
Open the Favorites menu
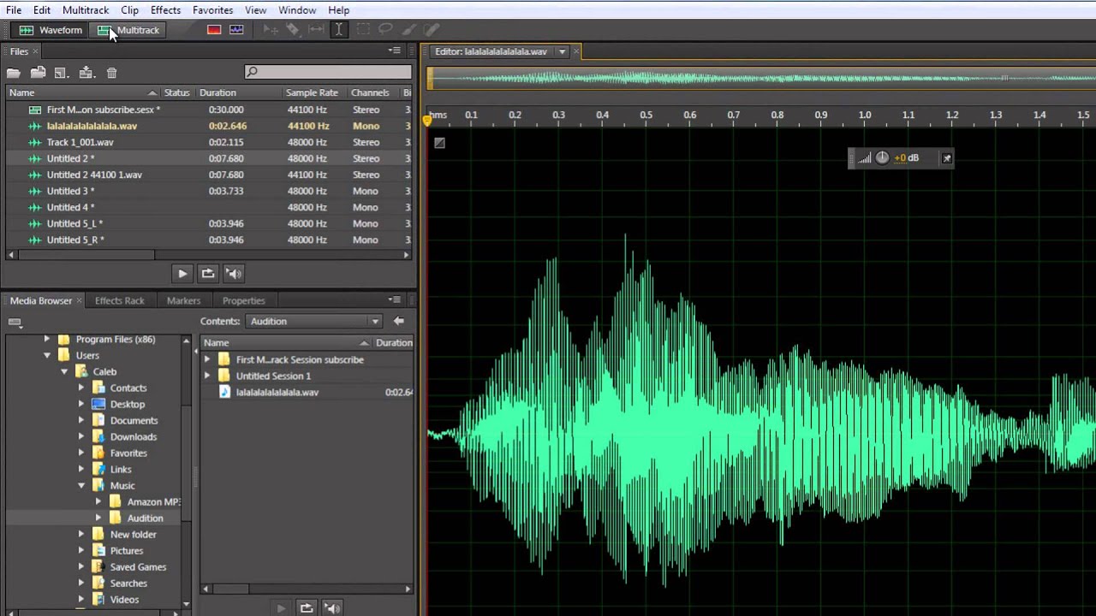(x=212, y=10)
